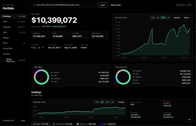Select 7d range in Portfolio value chart
The width and height of the screenshot is (196, 126).
coord(158,18)
